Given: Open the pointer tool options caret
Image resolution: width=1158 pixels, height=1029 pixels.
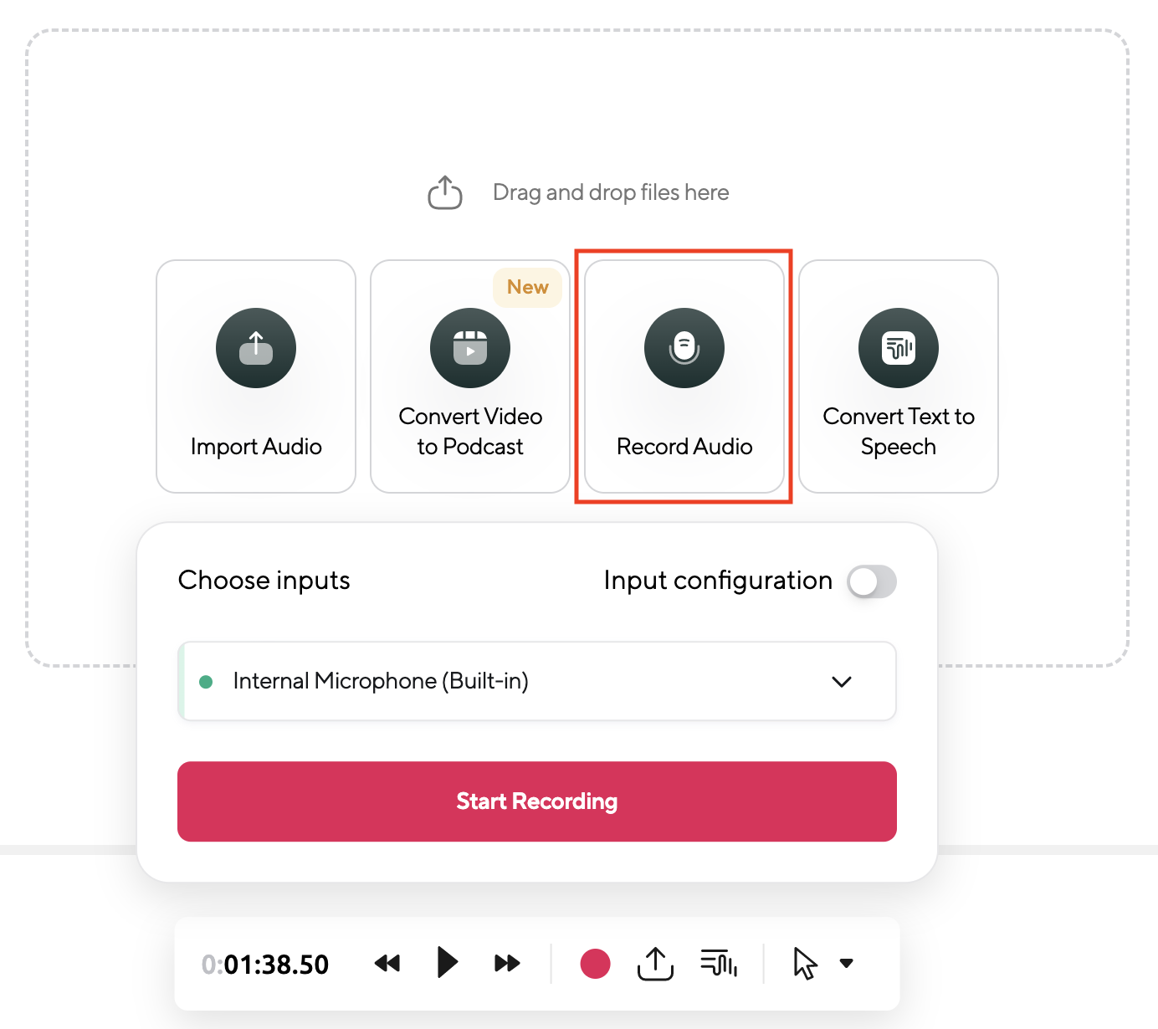Looking at the screenshot, I should pos(847,963).
